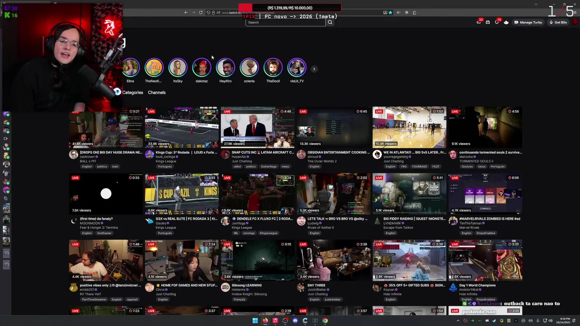Open the oclenis channel avatar
The height and width of the screenshot is (326, 580).
(x=249, y=67)
